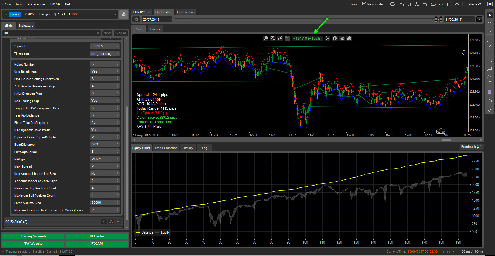Start backtesting with the play button
This screenshot has width=495, height=256.
click(479, 19)
